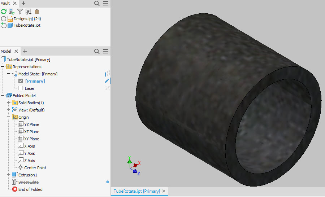Switch to the Model tab
The width and height of the screenshot is (325, 197).
6,51
